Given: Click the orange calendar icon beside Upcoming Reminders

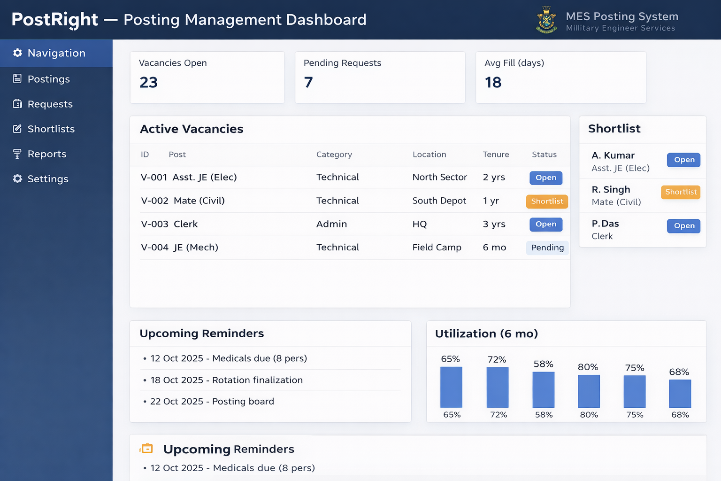Looking at the screenshot, I should point(146,448).
